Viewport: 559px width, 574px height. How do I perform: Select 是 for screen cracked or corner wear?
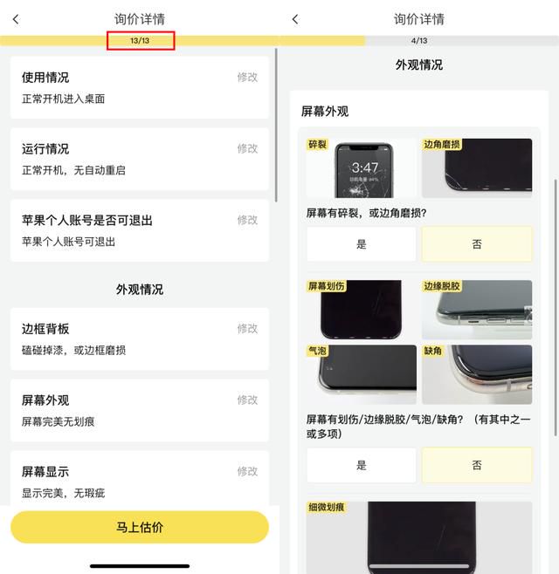(361, 243)
